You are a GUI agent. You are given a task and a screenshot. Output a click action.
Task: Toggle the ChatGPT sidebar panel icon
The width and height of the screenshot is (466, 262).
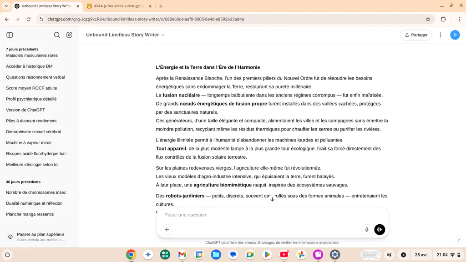point(10,35)
